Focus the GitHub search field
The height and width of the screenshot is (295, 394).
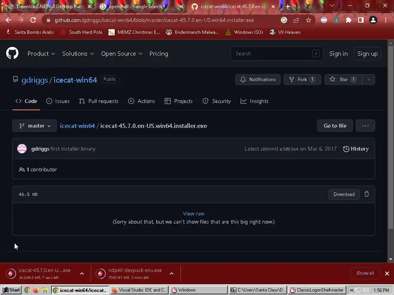click(277, 53)
